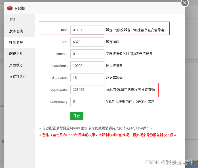
Task: Focus the requirepass field with 123456
Action: tap(87, 90)
